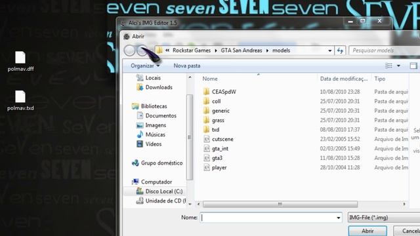Open the CEASpdW folder icon
420x236 pixels.
pyautogui.click(x=206, y=92)
